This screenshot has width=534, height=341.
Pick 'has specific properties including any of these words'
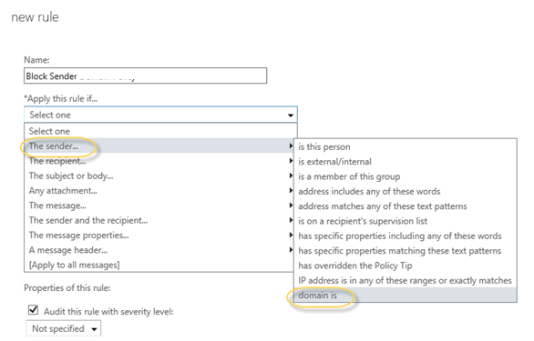click(406, 236)
